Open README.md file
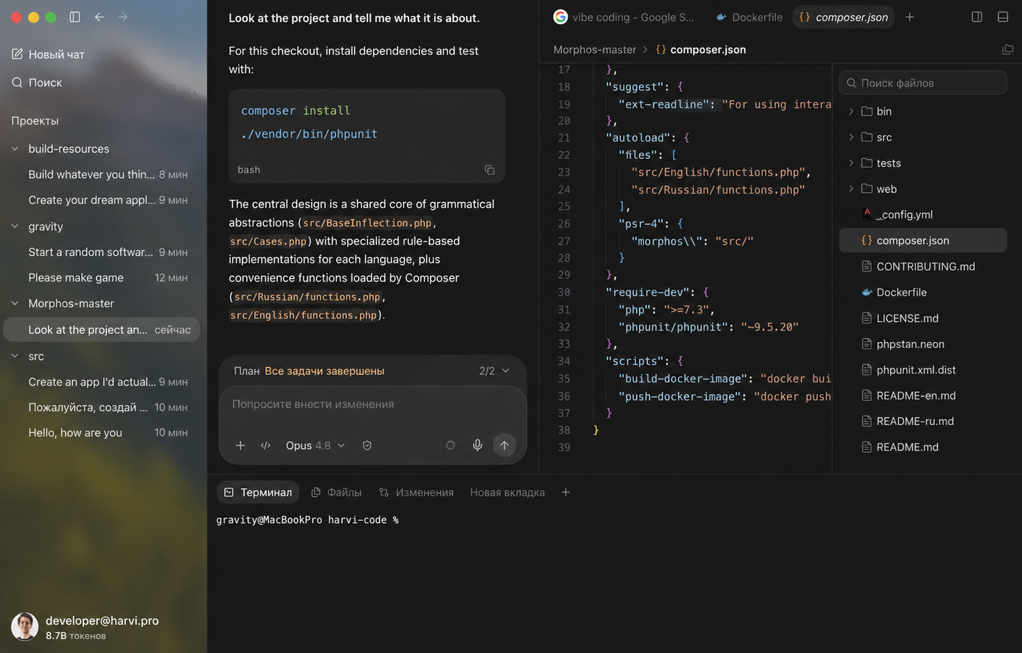Viewport: 1022px width, 653px height. pos(923,447)
